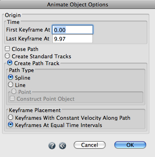Screen dimensions: 155x157
Task: Choose Spline as the path type
Action: pos(11,77)
